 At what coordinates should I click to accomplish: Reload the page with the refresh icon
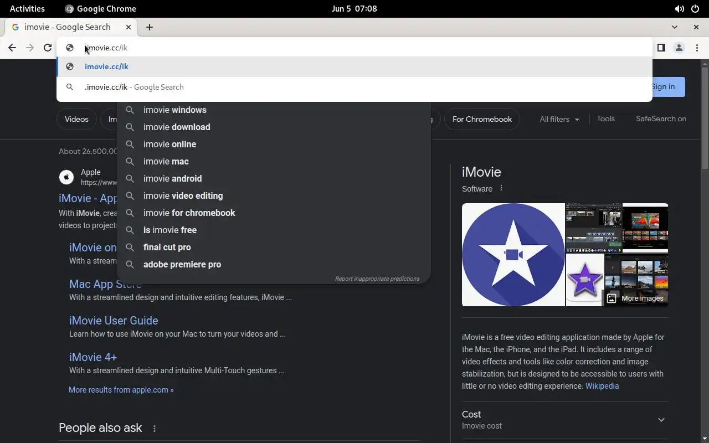click(x=48, y=48)
